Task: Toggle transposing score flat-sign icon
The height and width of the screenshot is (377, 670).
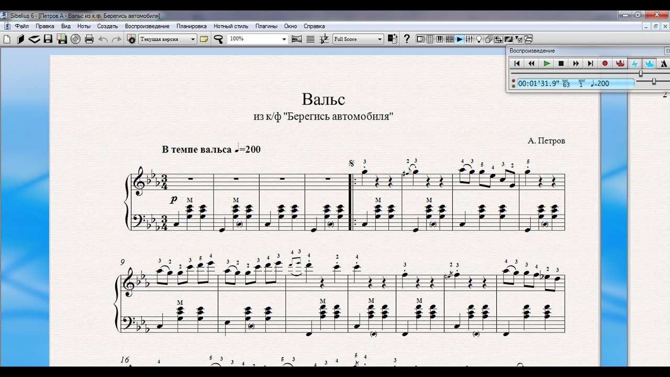Action: pos(324,39)
